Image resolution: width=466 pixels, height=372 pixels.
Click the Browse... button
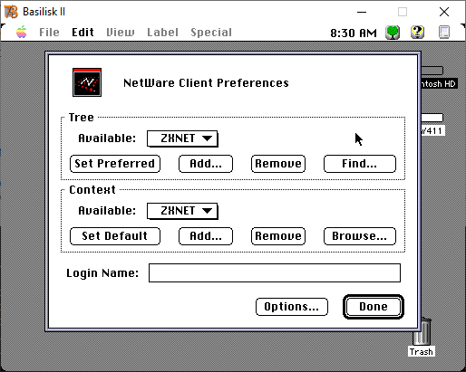click(x=360, y=236)
